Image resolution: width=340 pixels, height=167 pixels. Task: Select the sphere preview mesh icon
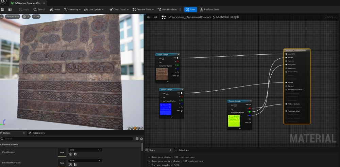[x=132, y=128]
